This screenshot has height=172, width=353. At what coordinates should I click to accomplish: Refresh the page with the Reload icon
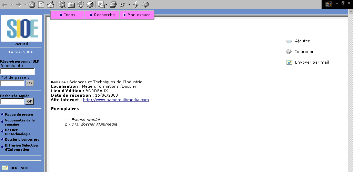[x=41, y=4]
